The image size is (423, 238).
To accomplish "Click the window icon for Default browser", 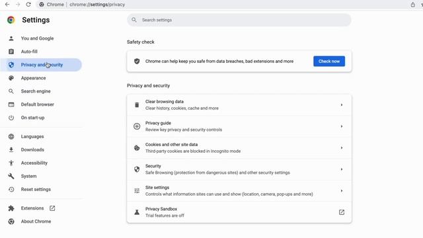I will pos(11,104).
